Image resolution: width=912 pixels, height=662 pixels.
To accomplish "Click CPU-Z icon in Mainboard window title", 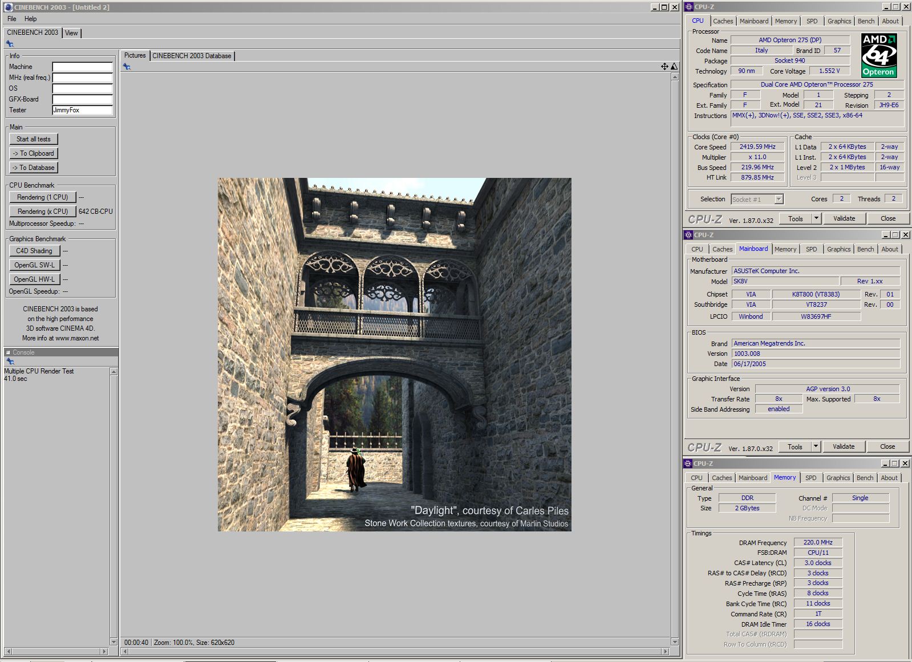I will [x=688, y=235].
